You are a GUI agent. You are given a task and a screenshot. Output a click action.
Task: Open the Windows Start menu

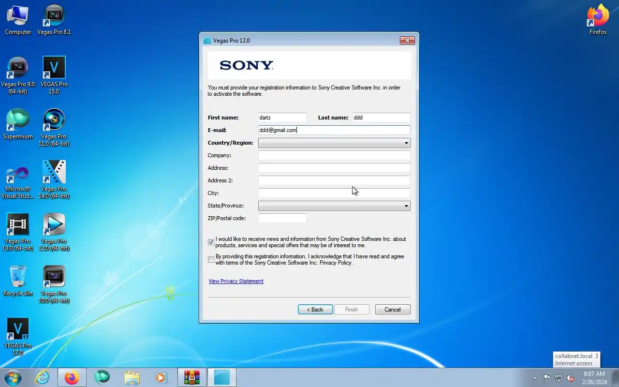[x=13, y=377]
